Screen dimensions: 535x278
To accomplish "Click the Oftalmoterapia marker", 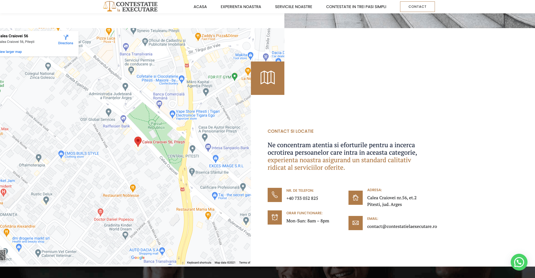I will pos(39,158).
